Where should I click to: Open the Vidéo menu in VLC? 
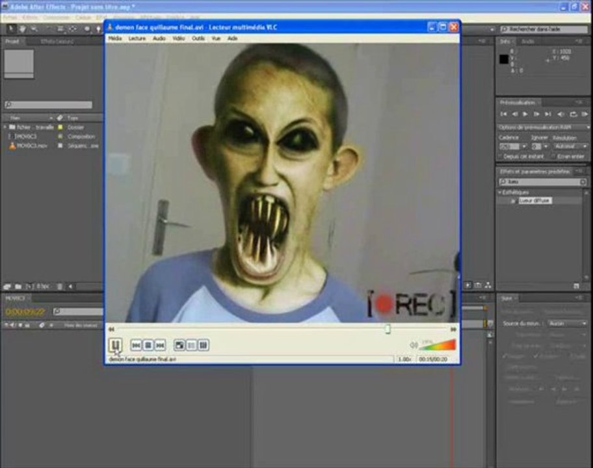click(x=179, y=38)
